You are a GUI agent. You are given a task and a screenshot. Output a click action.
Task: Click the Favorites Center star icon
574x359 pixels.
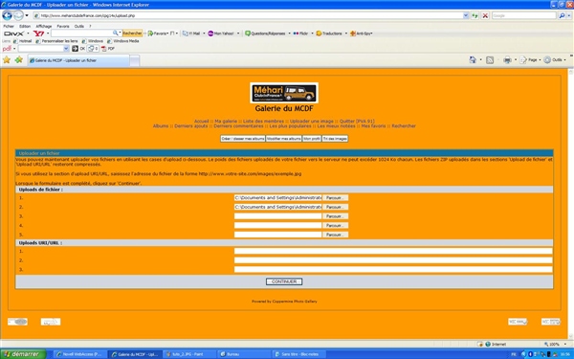[x=7, y=59]
